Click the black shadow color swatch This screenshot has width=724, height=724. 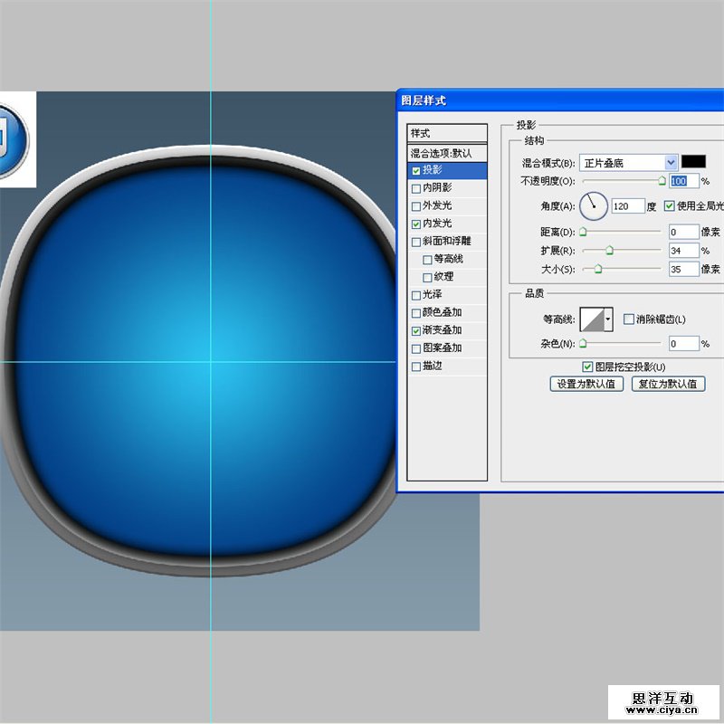tap(693, 162)
